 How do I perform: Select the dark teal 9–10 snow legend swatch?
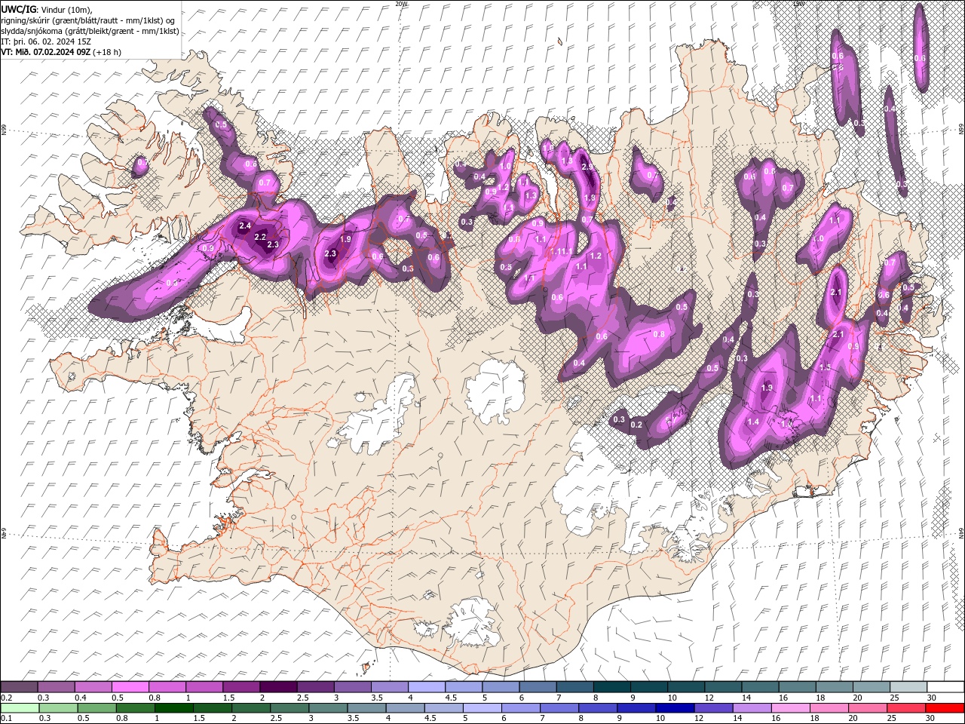pos(649,687)
